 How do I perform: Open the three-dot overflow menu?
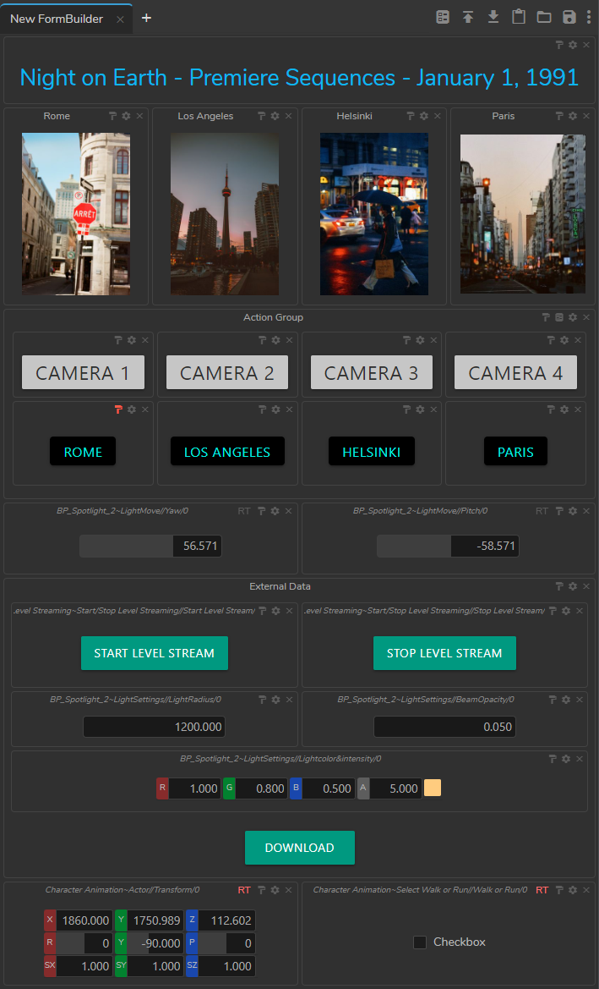click(x=587, y=17)
